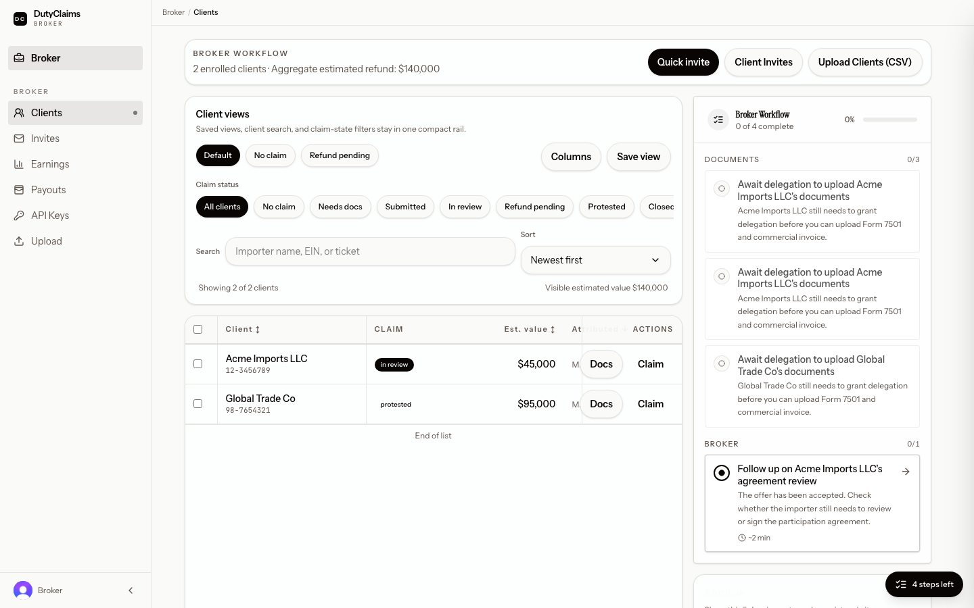Click the Broker user avatar
The width and height of the screenshot is (974, 608).
[x=23, y=590]
